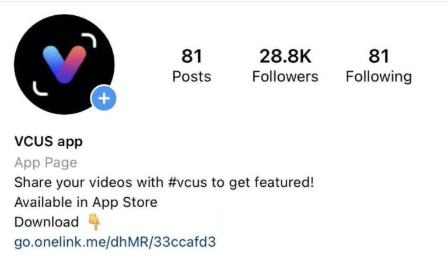Screen dimensions: 448x266
Task: Select the VCUS app profile name
Action: point(48,141)
